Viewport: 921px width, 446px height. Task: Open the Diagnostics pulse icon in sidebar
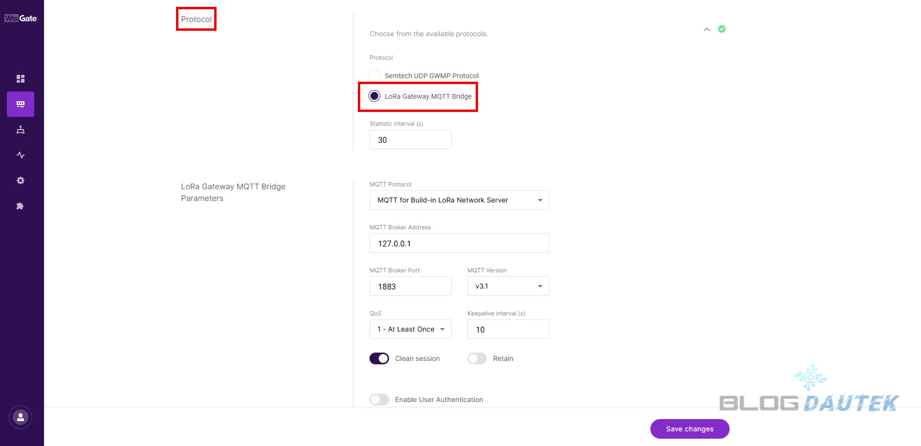[21, 155]
